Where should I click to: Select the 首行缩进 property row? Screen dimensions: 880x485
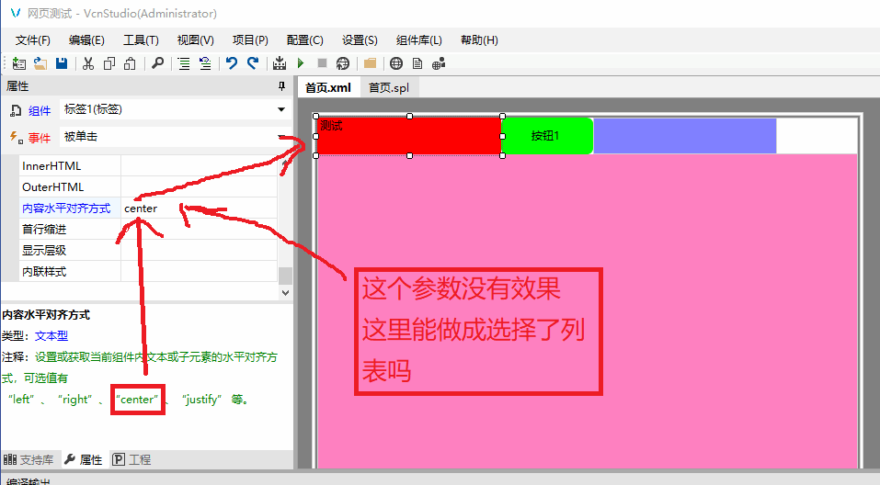(x=70, y=230)
